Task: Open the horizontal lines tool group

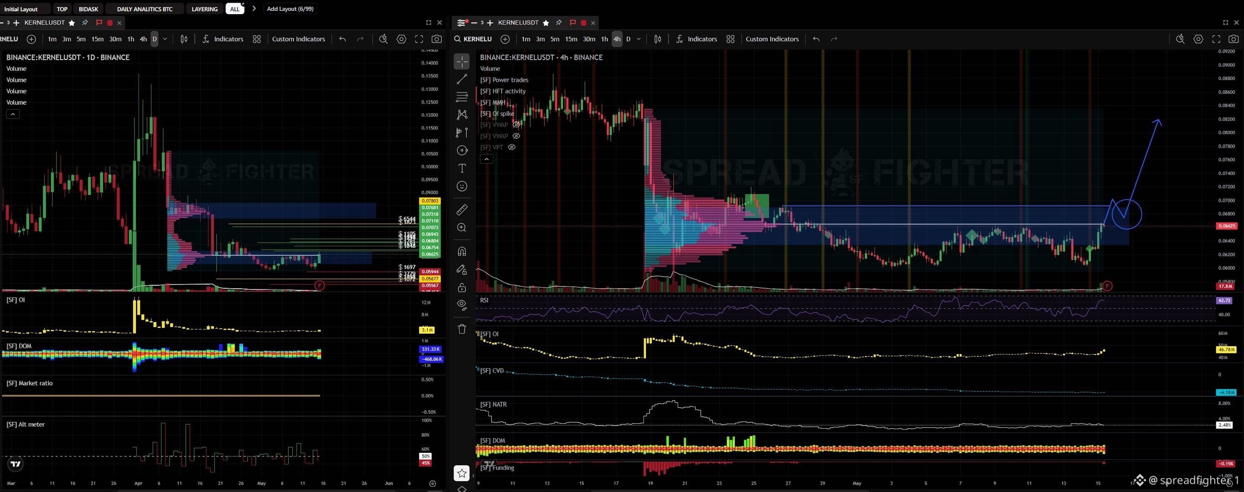Action: coord(462,97)
